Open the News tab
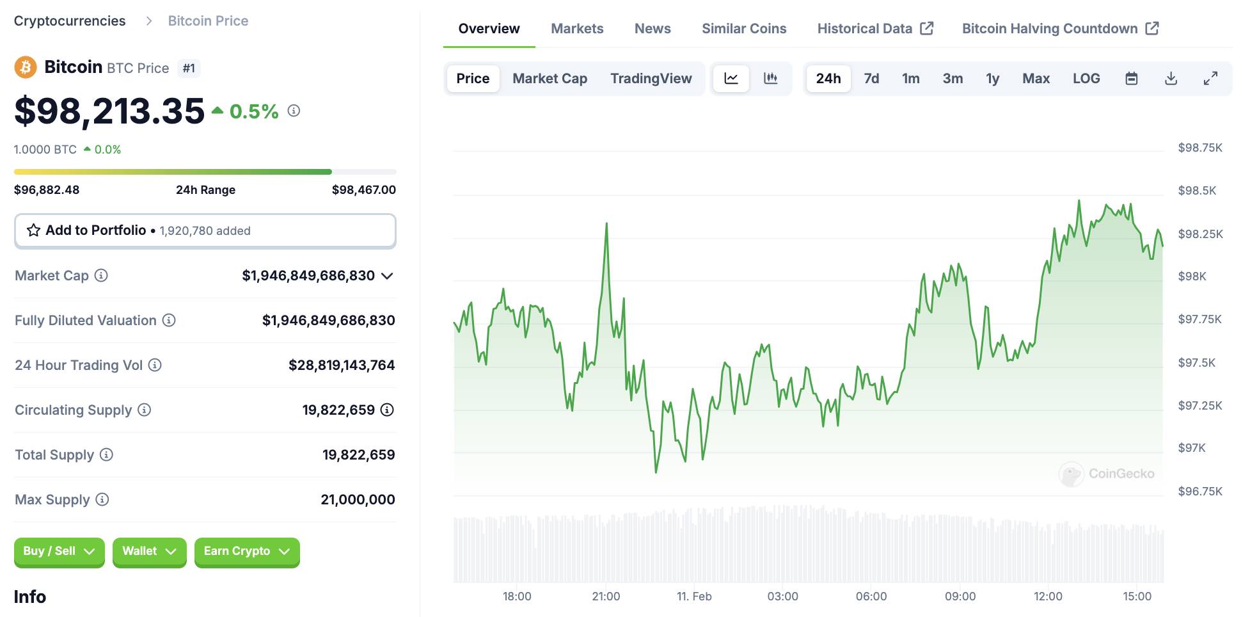1250x617 pixels. pyautogui.click(x=653, y=29)
